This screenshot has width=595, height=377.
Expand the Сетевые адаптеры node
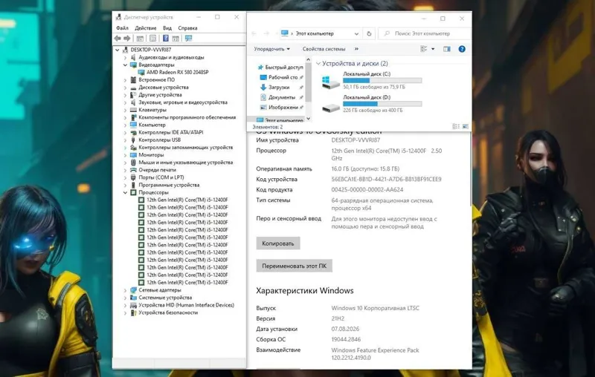[125, 290]
